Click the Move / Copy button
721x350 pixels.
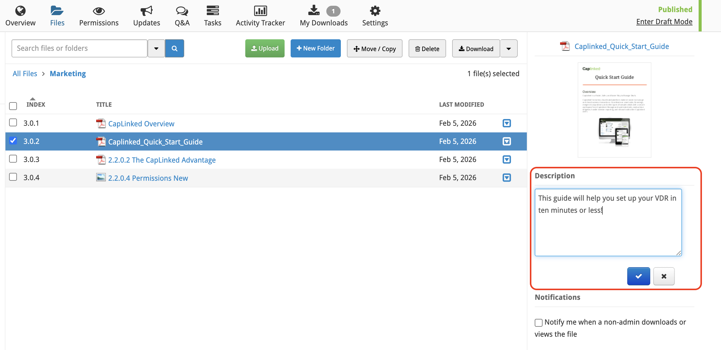click(x=375, y=48)
